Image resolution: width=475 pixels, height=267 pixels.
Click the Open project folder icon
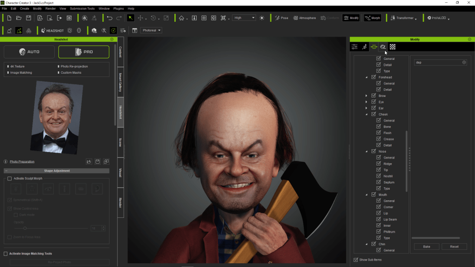click(x=19, y=18)
